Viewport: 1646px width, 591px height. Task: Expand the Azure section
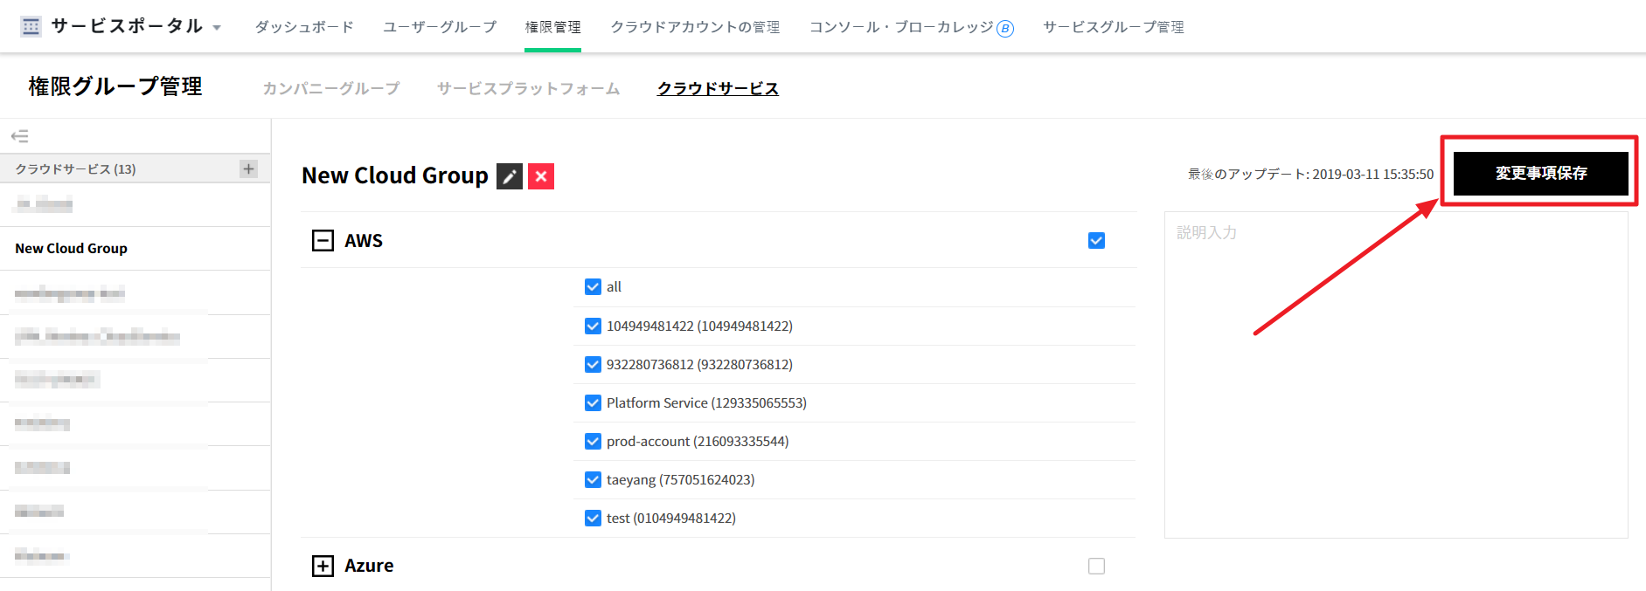coord(323,566)
